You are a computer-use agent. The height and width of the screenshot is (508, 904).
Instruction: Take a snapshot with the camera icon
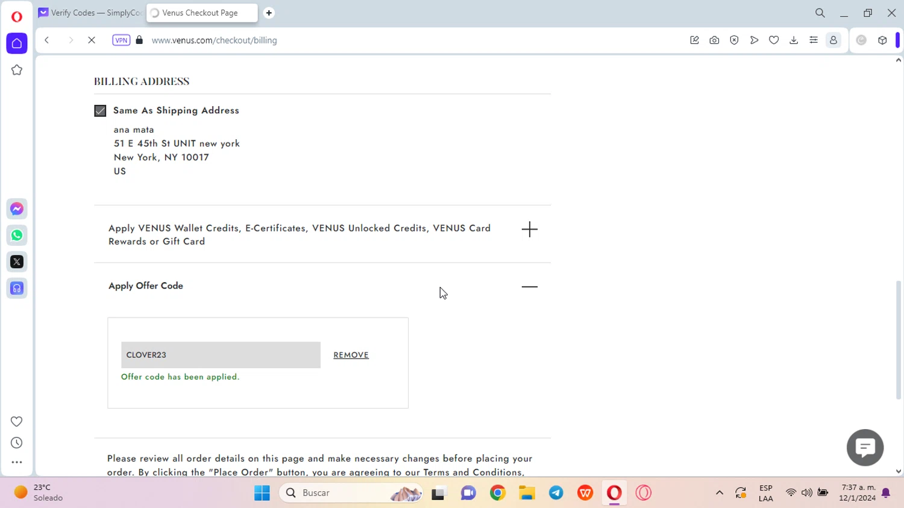714,40
